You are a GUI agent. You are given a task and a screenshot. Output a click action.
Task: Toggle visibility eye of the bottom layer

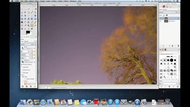(161, 21)
